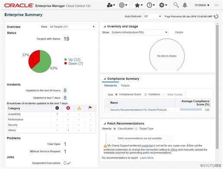Click the Category column header
This screenshot has width=223, height=169.
click(x=14, y=108)
